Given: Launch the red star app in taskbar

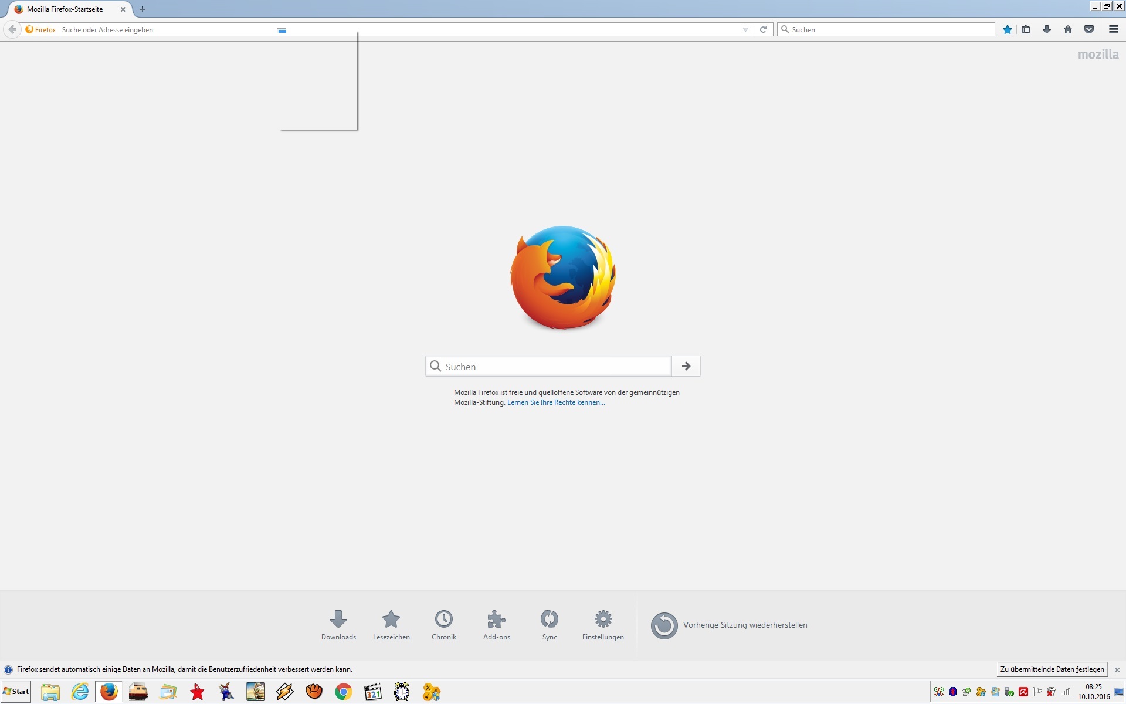Looking at the screenshot, I should pyautogui.click(x=197, y=692).
